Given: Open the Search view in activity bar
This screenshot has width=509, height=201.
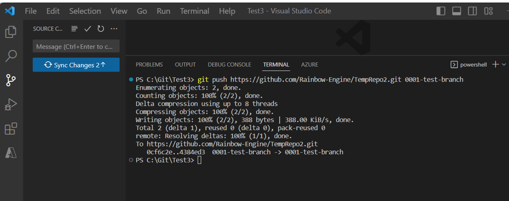Looking at the screenshot, I should click(11, 55).
